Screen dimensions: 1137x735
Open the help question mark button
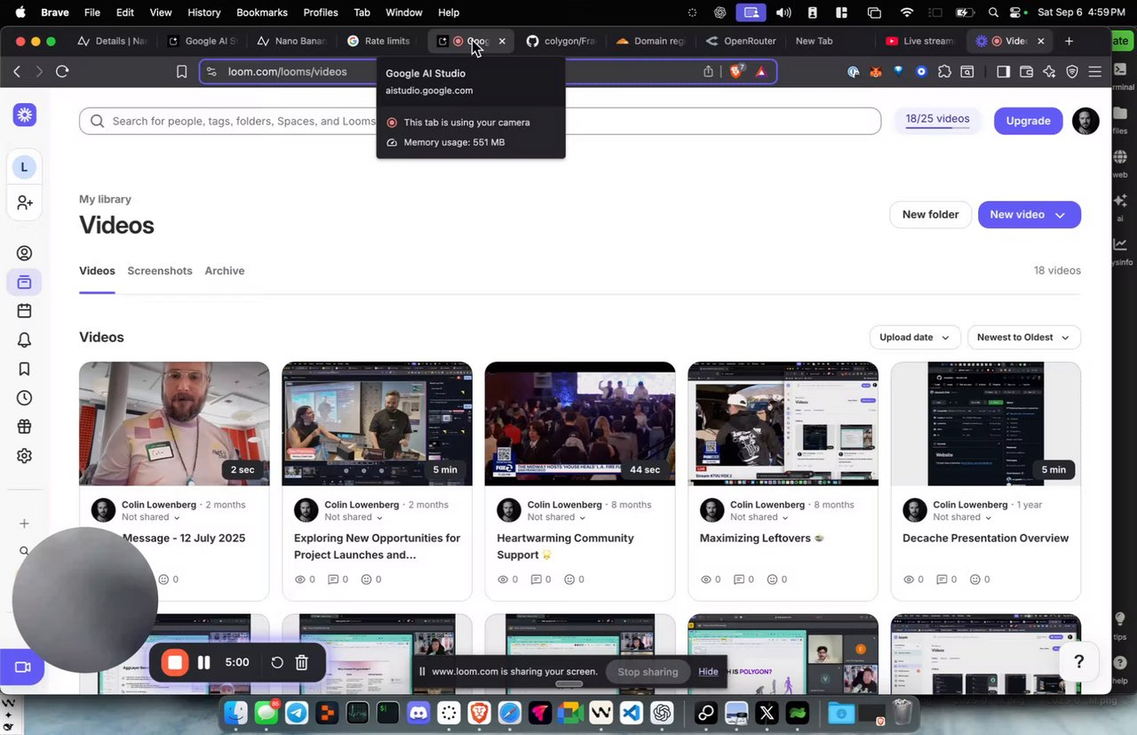point(1078,661)
